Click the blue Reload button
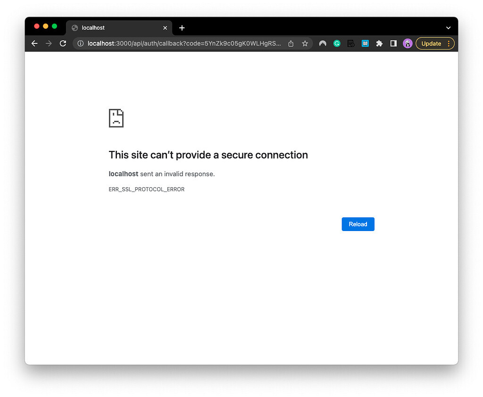Image resolution: width=483 pixels, height=397 pixels. pos(358,224)
